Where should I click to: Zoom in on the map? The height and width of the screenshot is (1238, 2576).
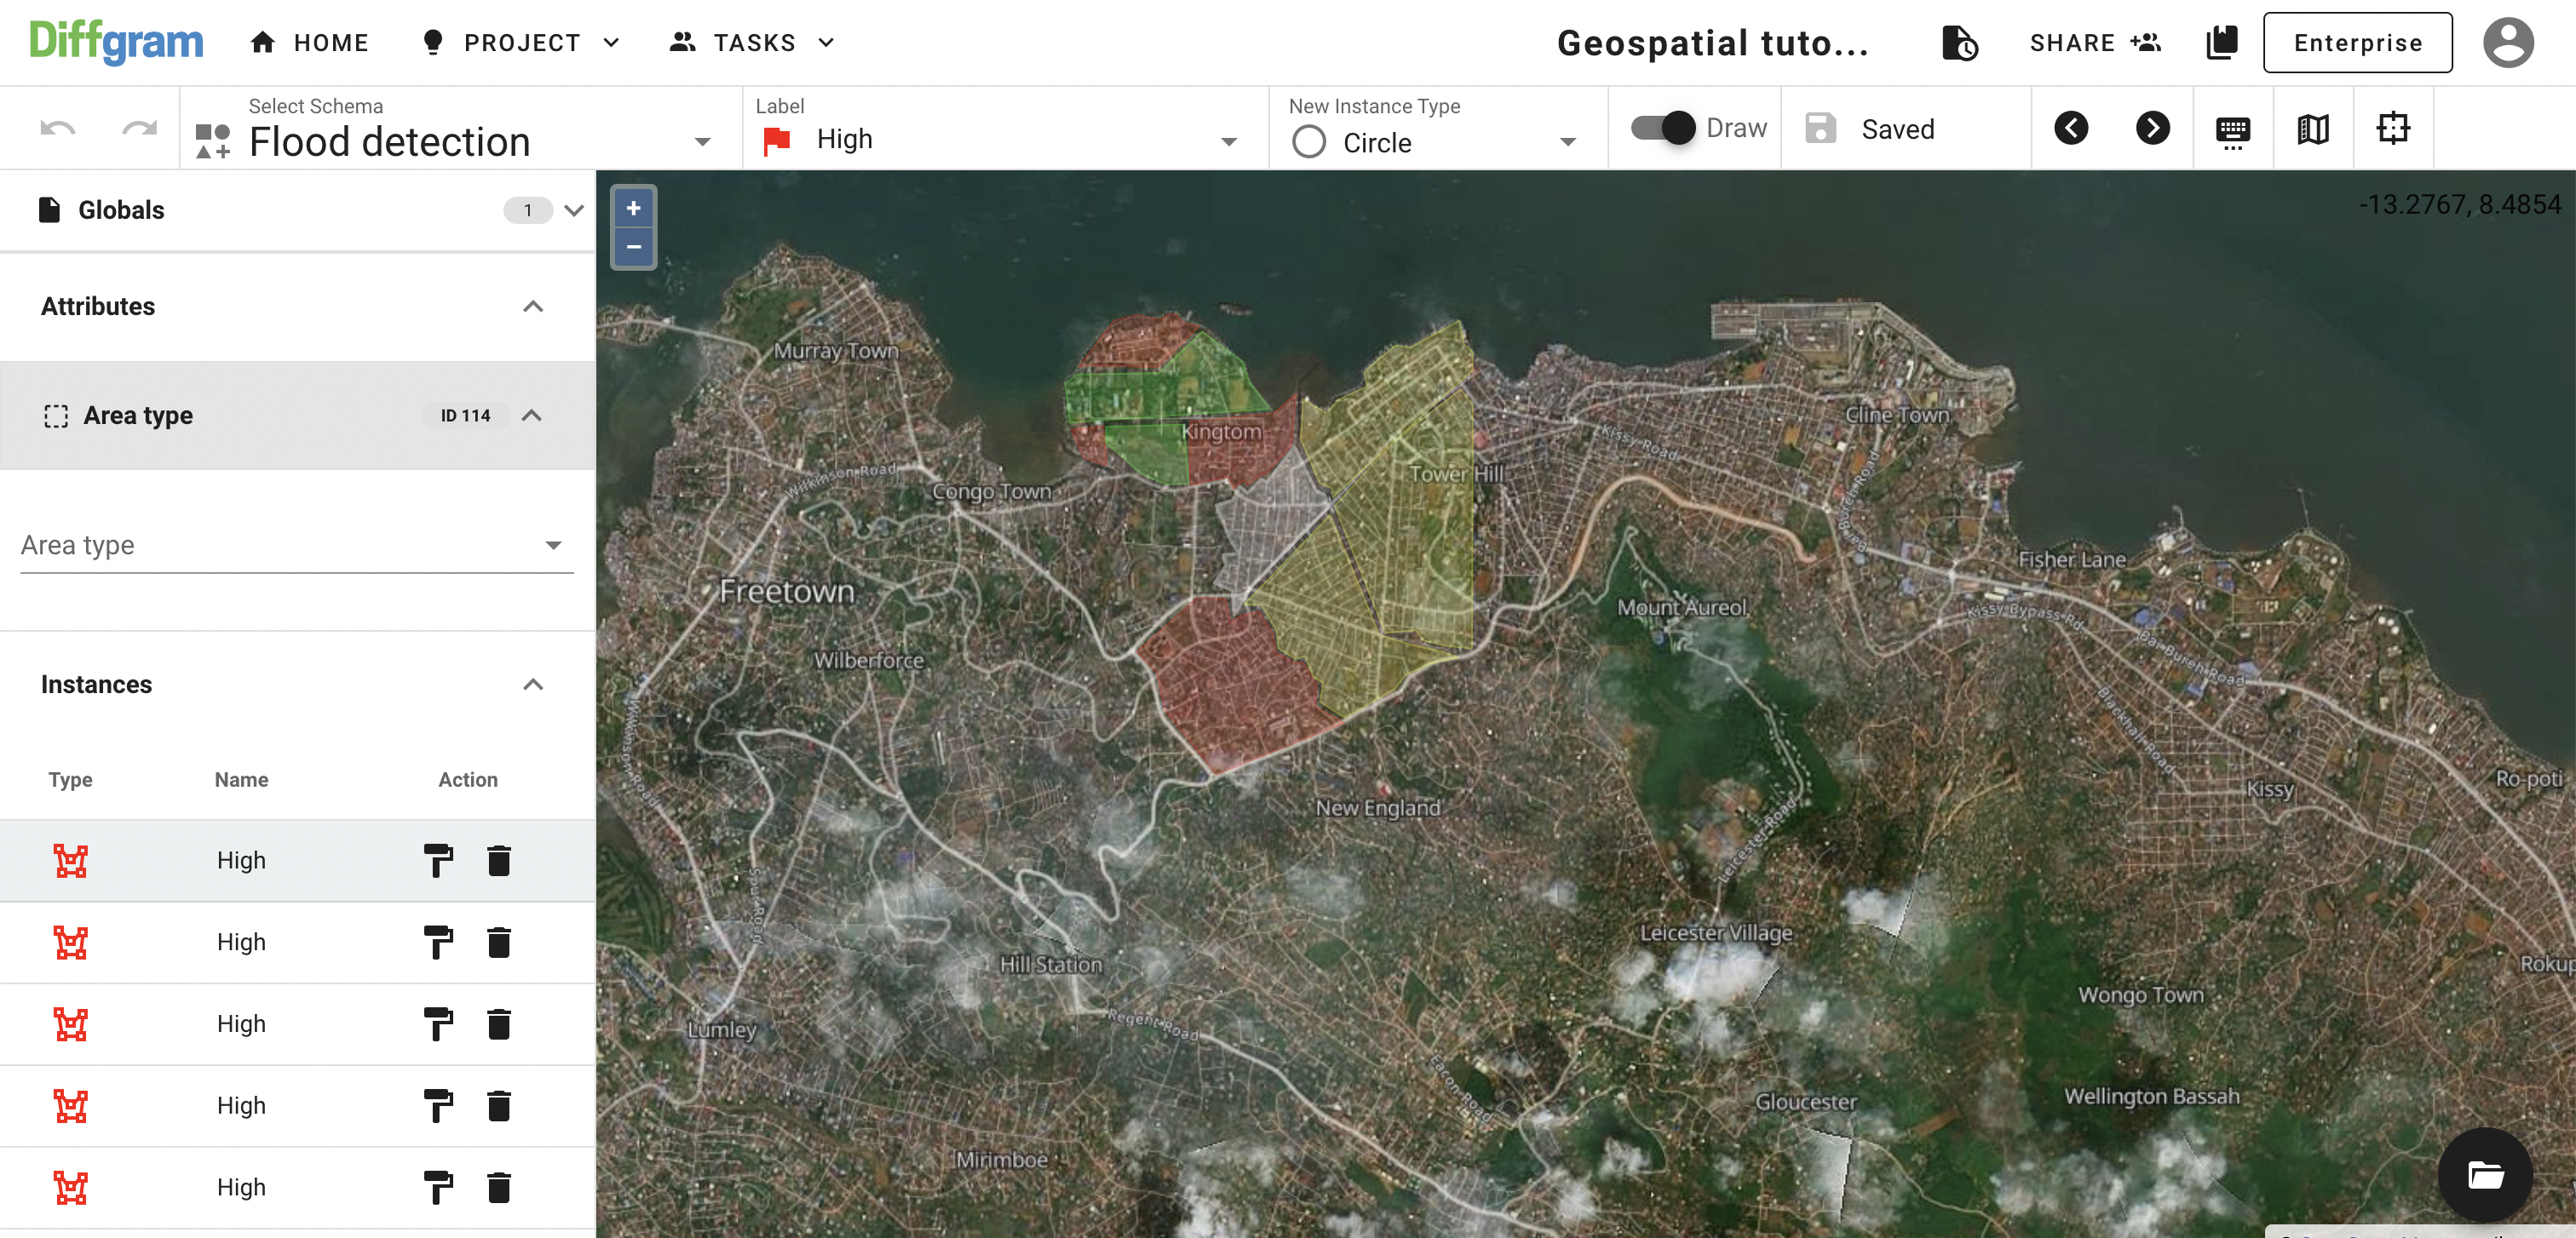[633, 208]
